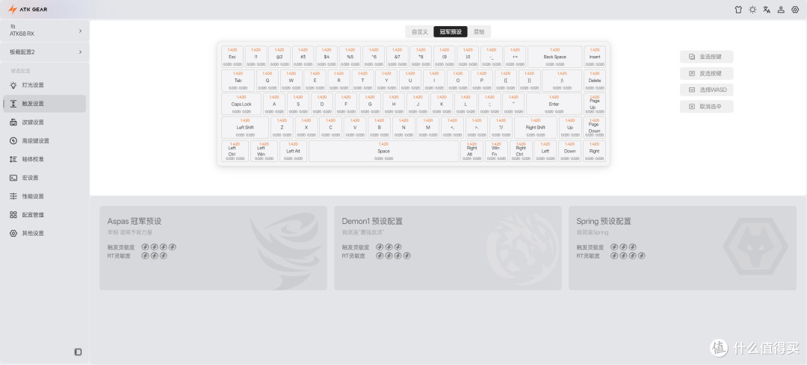
Task: Click the 全选按键 select all button
Action: point(706,57)
